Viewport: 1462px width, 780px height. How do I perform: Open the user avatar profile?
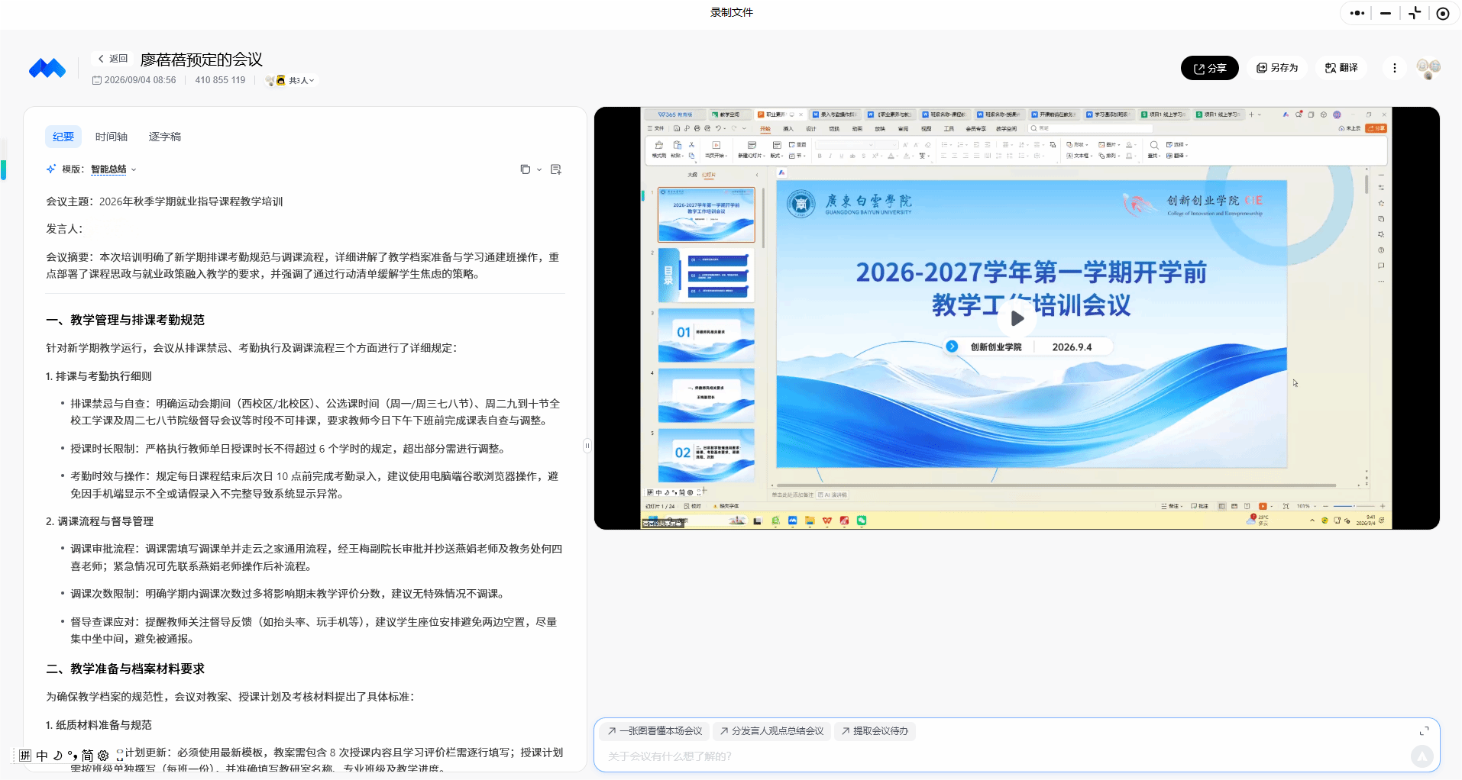click(1428, 68)
